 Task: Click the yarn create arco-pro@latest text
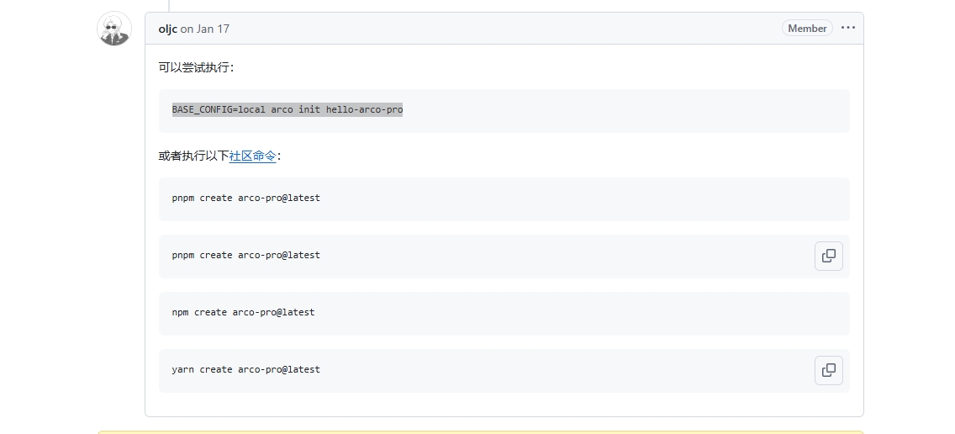click(245, 369)
